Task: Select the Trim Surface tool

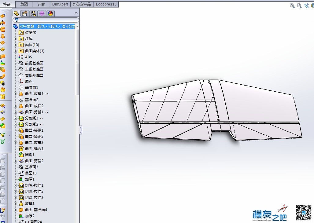Action: coord(3,112)
